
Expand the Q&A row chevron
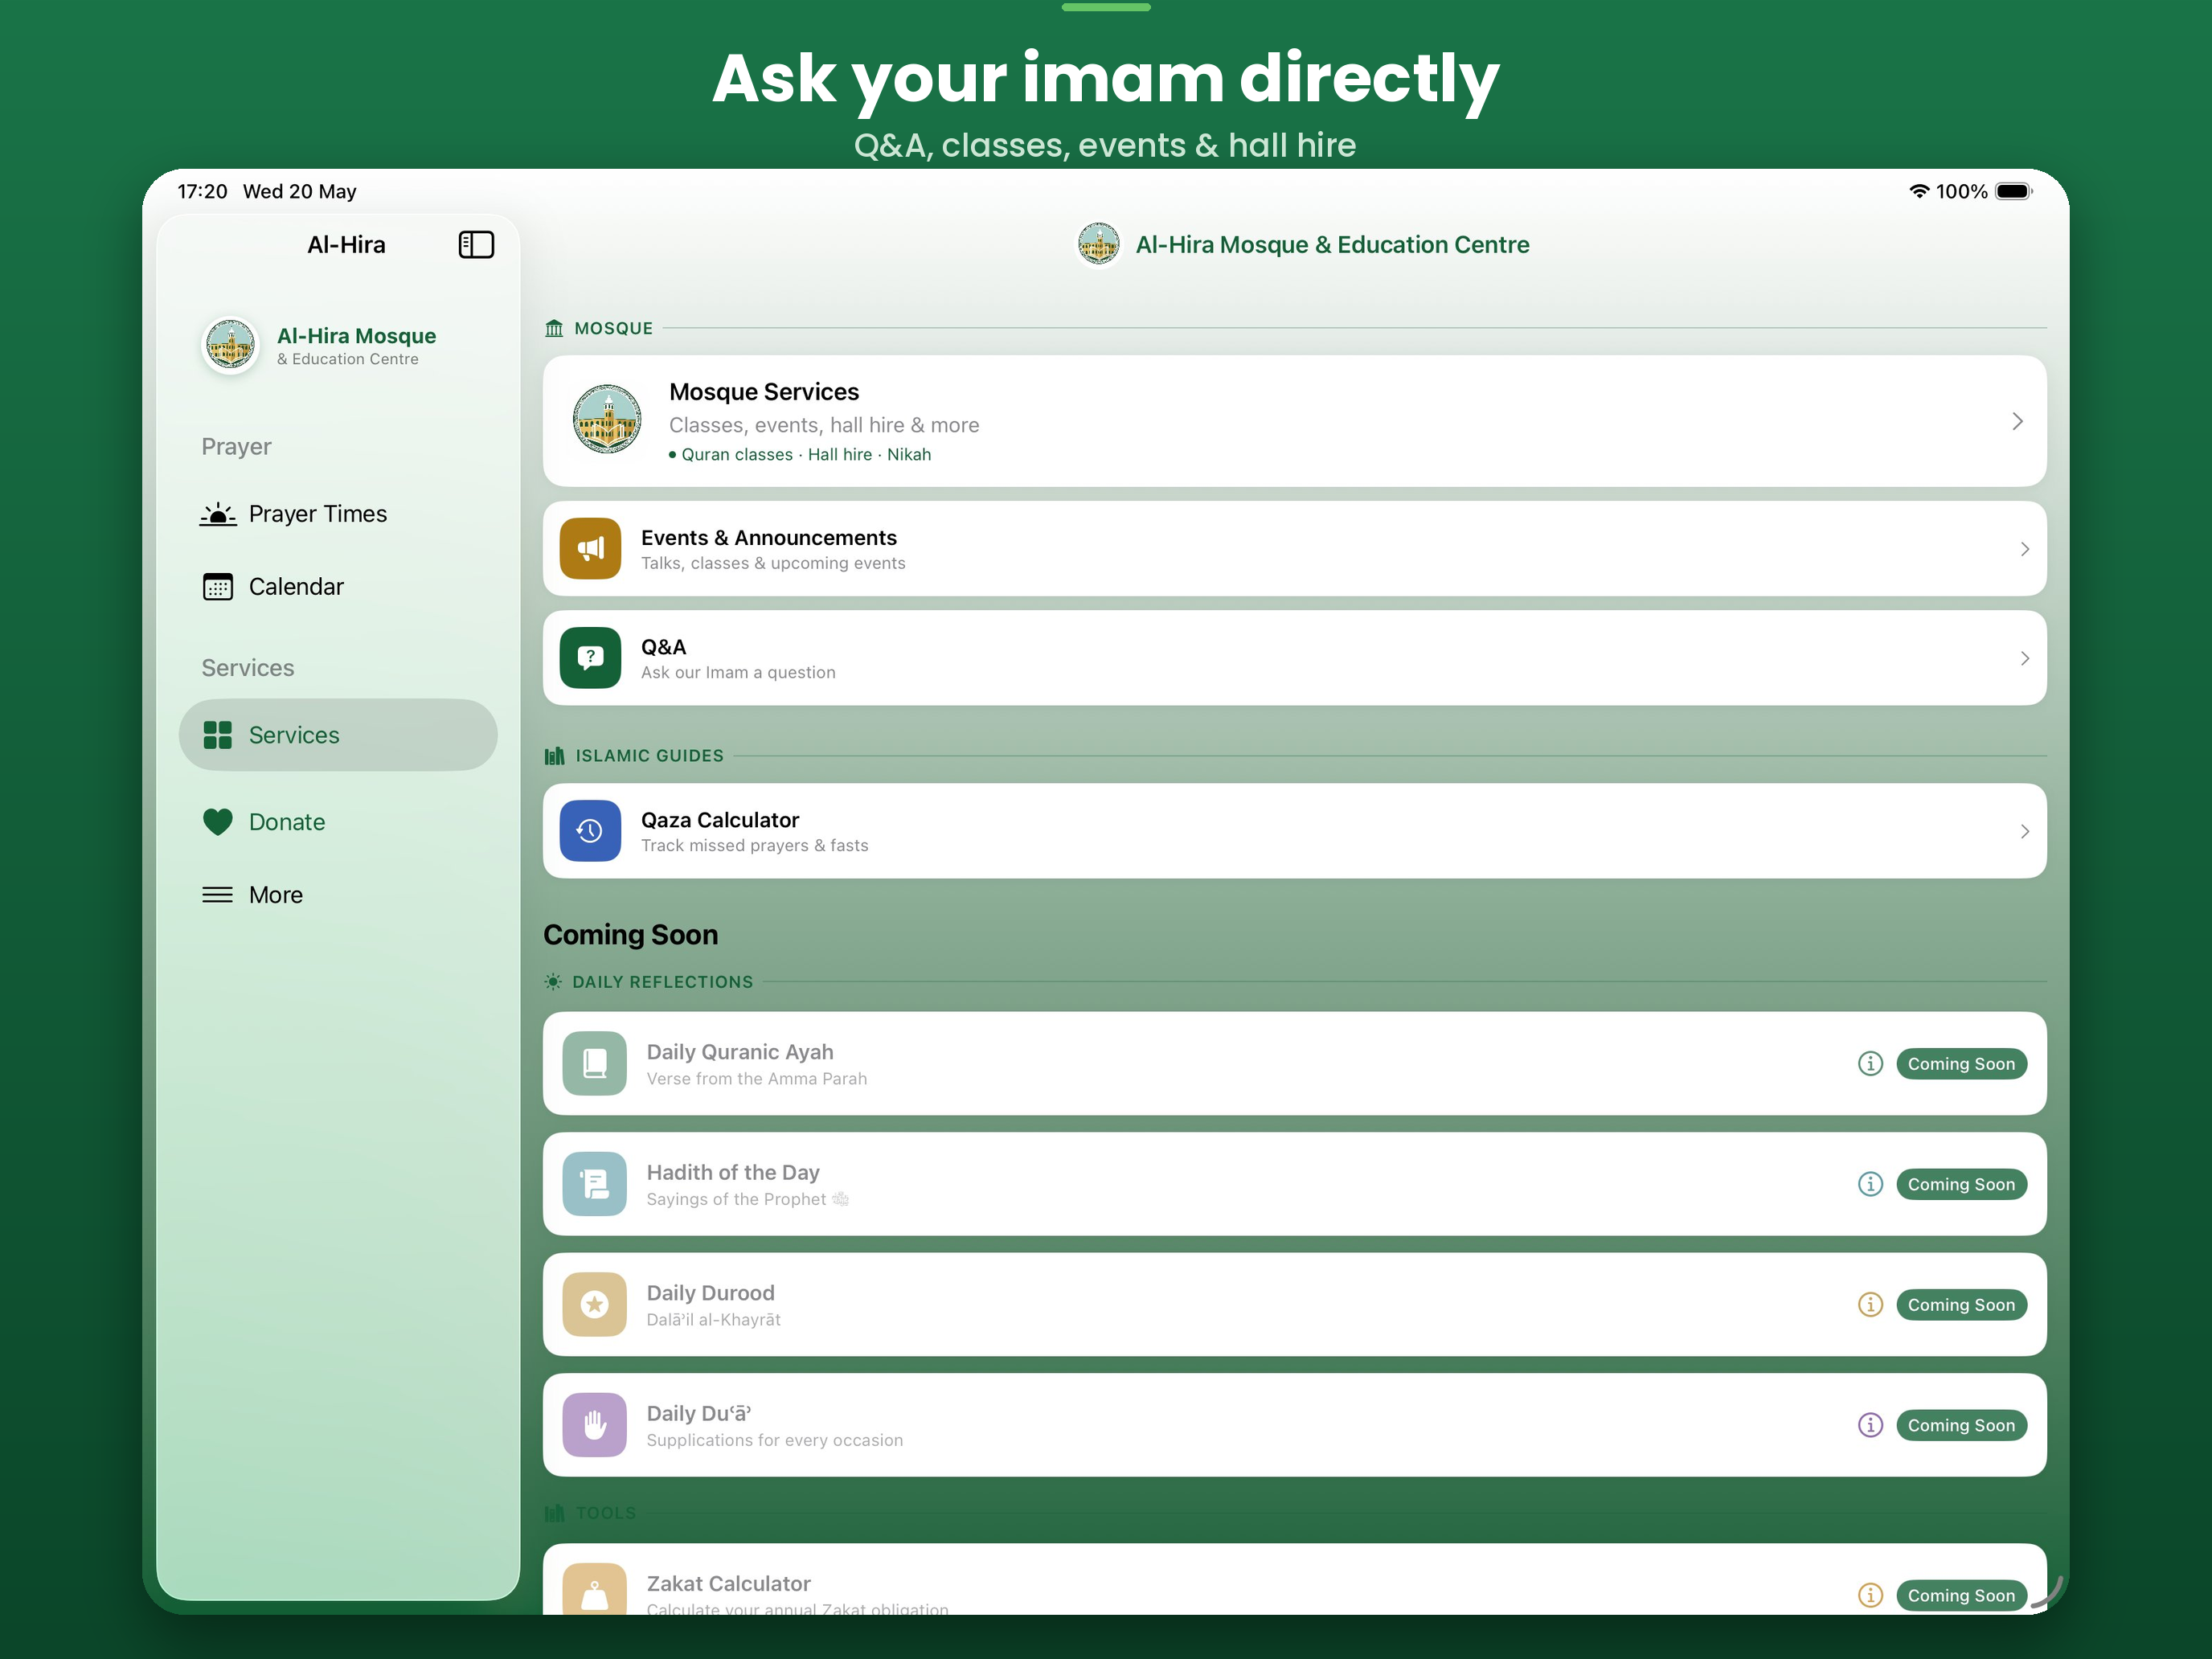click(2024, 658)
